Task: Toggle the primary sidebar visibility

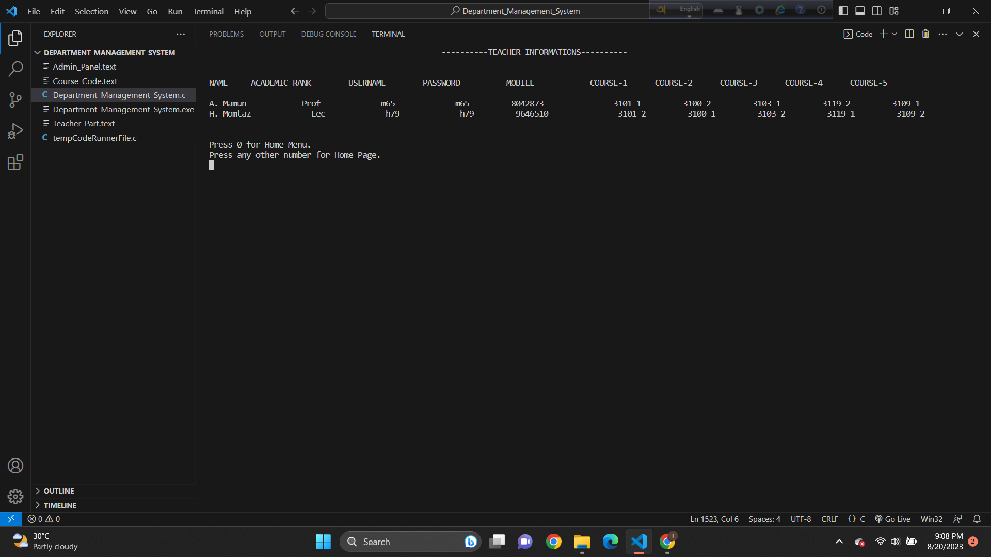Action: pos(843,10)
